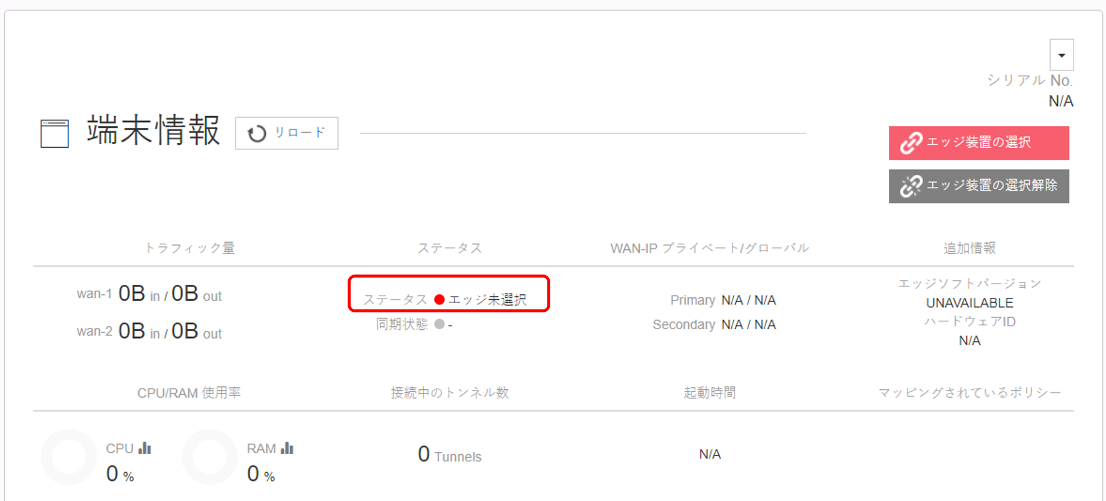Click the RAM 0 % value
Screen dimensions: 1106x501
click(x=261, y=474)
